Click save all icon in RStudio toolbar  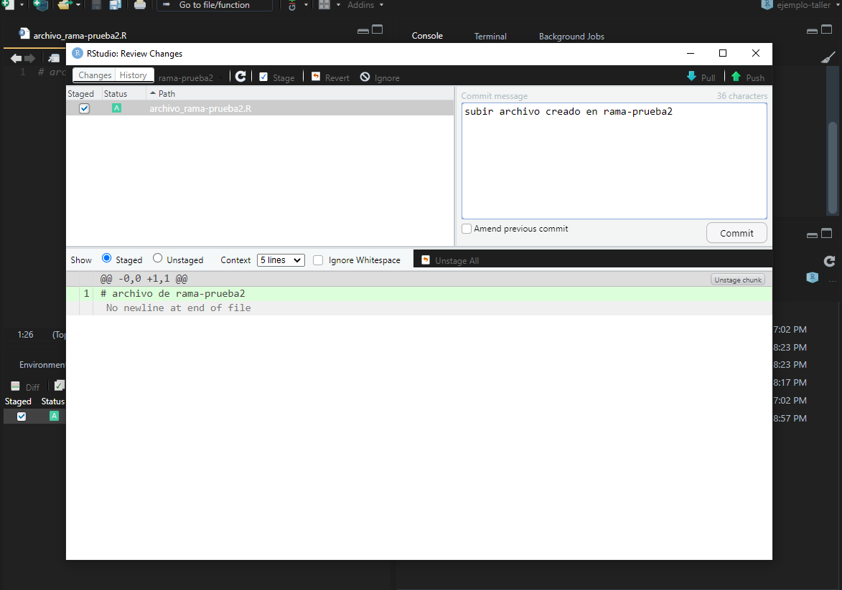pyautogui.click(x=116, y=5)
